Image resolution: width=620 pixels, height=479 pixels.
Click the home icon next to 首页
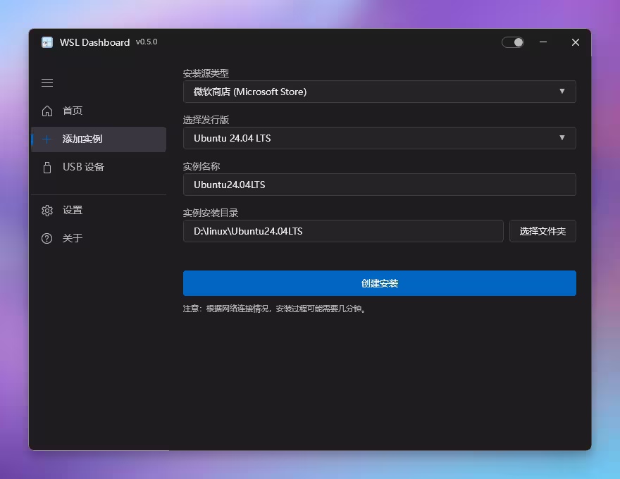pos(46,111)
